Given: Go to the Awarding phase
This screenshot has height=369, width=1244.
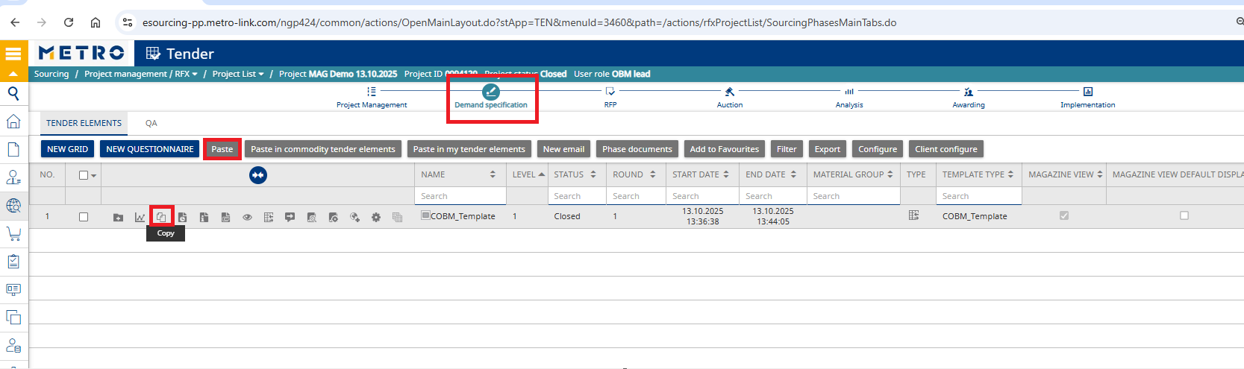Looking at the screenshot, I should pyautogui.click(x=969, y=97).
